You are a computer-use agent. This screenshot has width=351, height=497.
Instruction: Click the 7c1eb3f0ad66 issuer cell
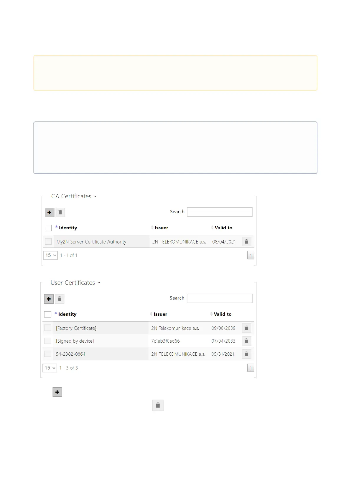point(165,341)
